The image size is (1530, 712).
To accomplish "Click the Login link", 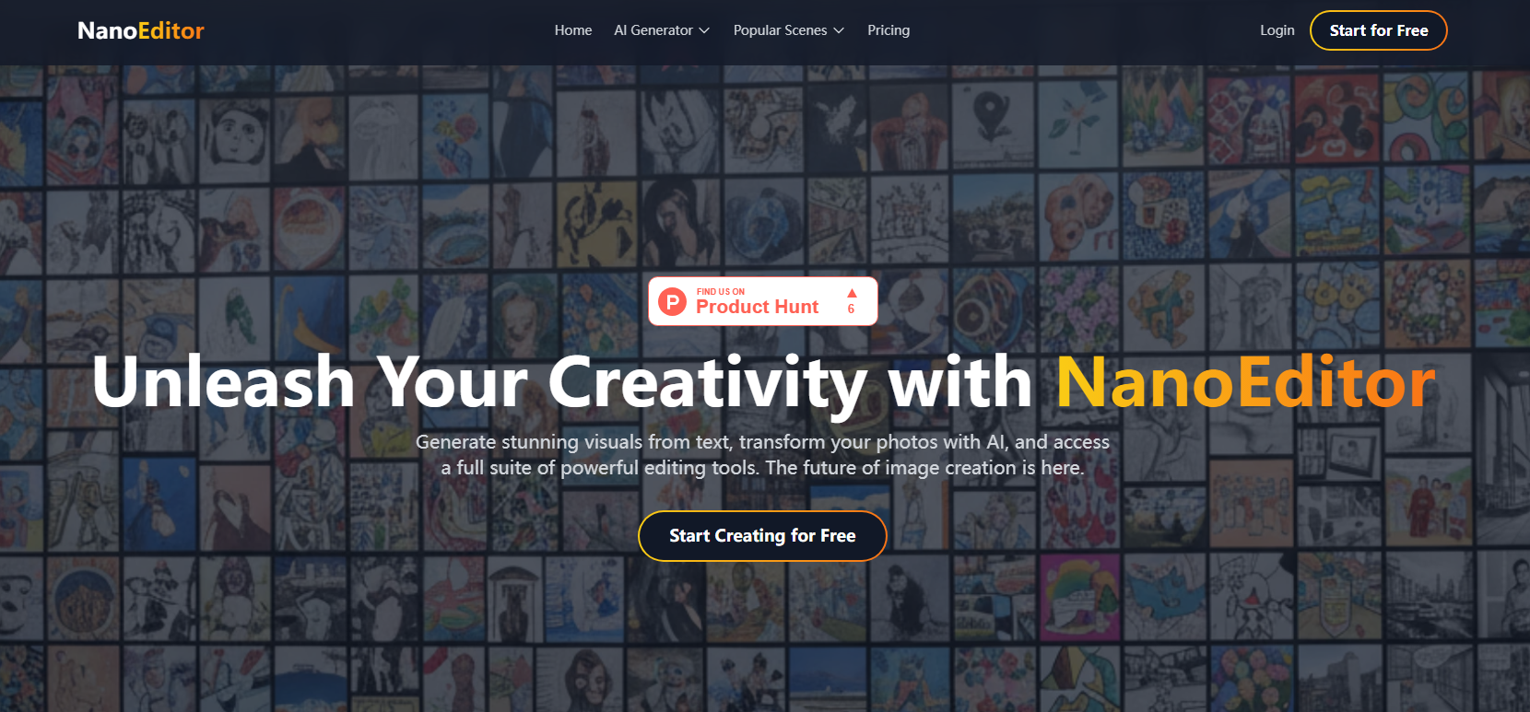I will (x=1277, y=30).
